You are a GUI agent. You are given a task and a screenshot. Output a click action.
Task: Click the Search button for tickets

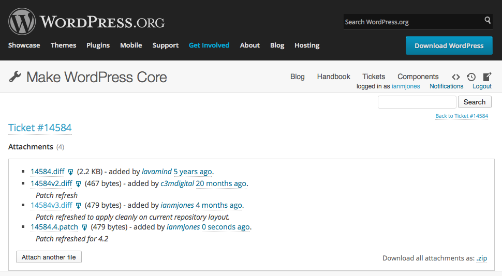(x=475, y=102)
